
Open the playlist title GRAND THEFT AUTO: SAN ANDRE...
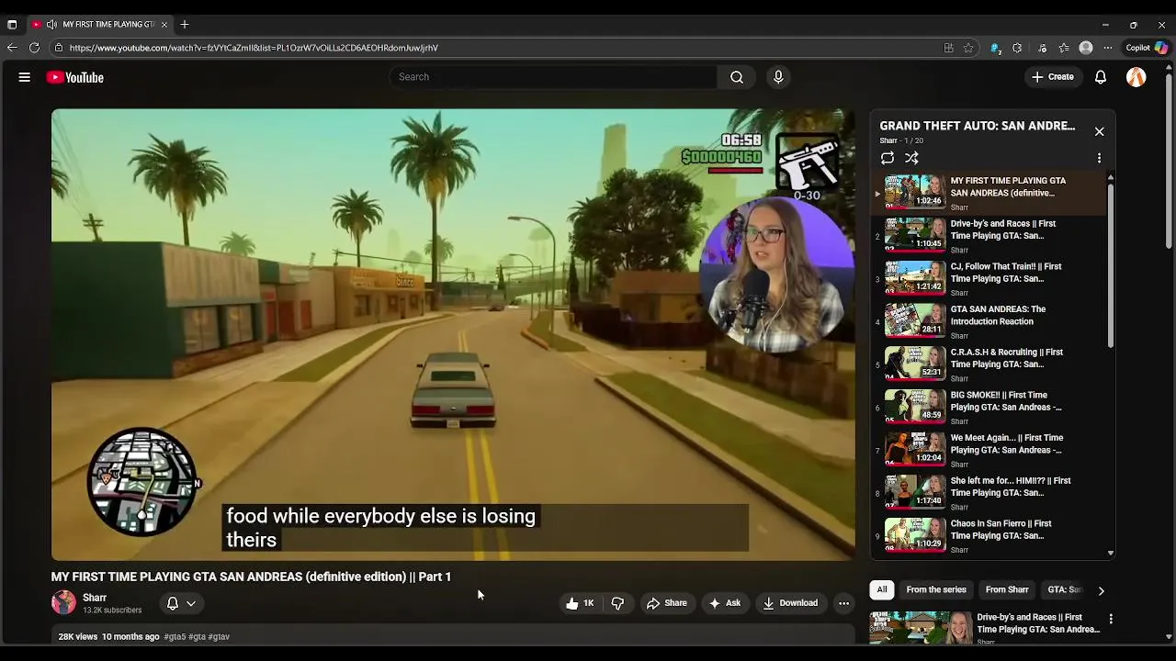click(977, 126)
